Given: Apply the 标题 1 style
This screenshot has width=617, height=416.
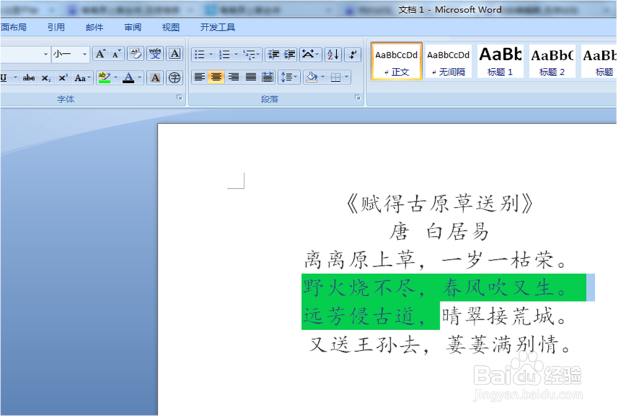Looking at the screenshot, I should [x=500, y=60].
